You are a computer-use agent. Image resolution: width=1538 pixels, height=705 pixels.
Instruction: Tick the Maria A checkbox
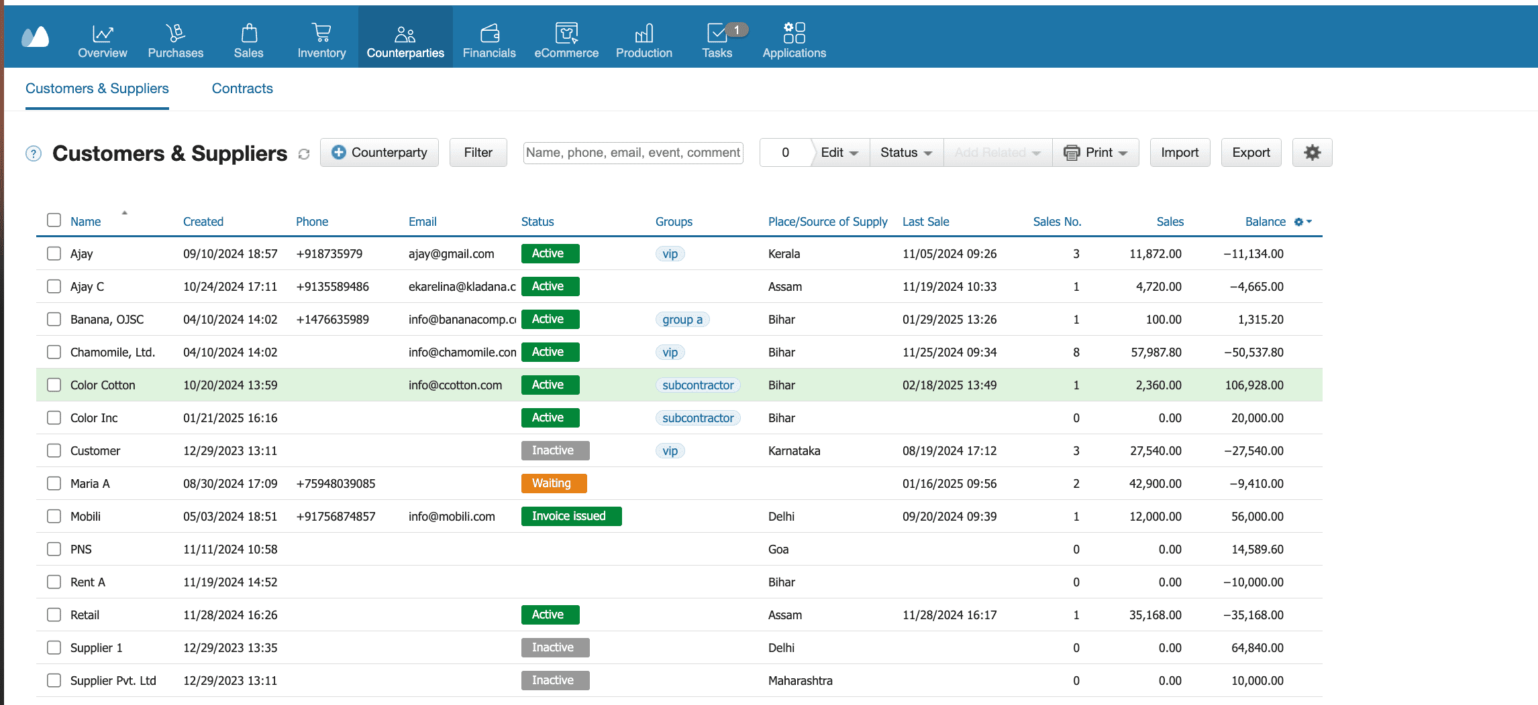[54, 483]
